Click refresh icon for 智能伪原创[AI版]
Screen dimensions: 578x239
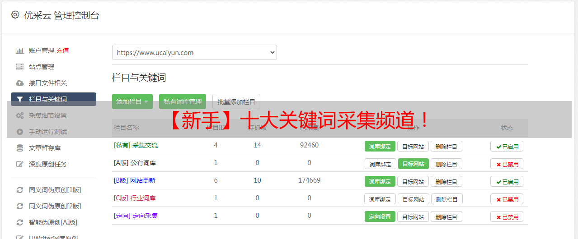(19, 222)
